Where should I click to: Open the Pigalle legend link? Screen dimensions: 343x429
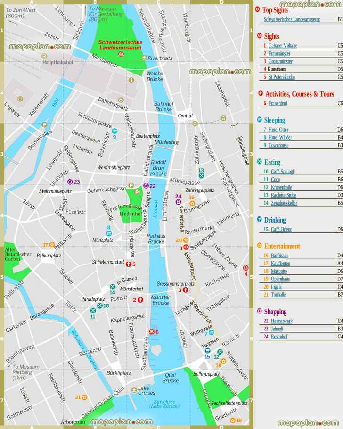tap(277, 287)
